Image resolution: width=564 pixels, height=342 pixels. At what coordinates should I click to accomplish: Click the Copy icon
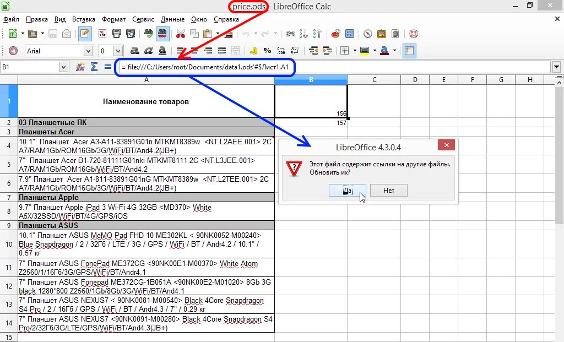click(194, 34)
